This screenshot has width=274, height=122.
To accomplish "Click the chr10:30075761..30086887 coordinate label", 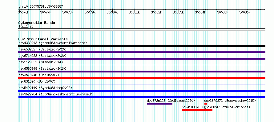I will pyautogui.click(x=41, y=7).
